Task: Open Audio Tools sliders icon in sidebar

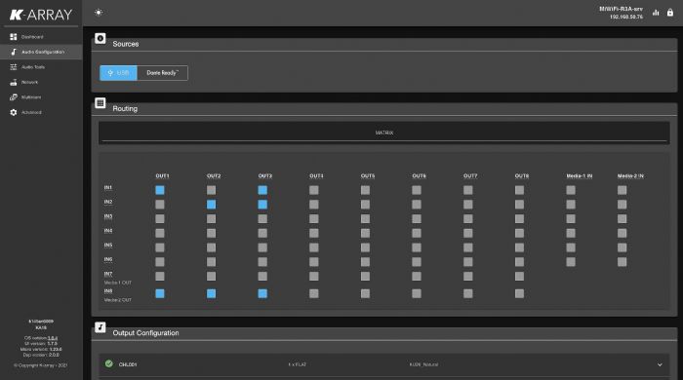Action: 14,67
